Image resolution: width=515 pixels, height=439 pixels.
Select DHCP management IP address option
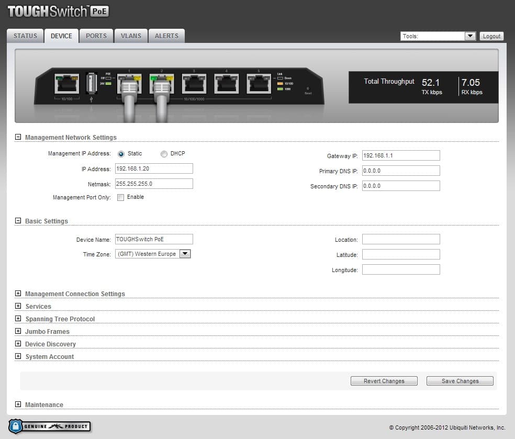164,154
